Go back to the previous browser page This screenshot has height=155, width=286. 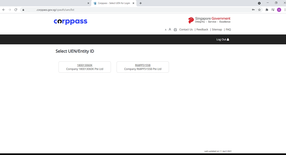pos(4,10)
